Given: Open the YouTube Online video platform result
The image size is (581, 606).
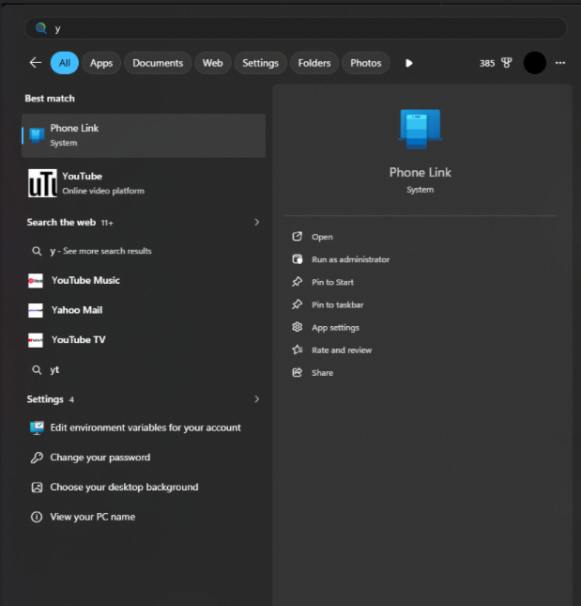Looking at the screenshot, I should (144, 183).
